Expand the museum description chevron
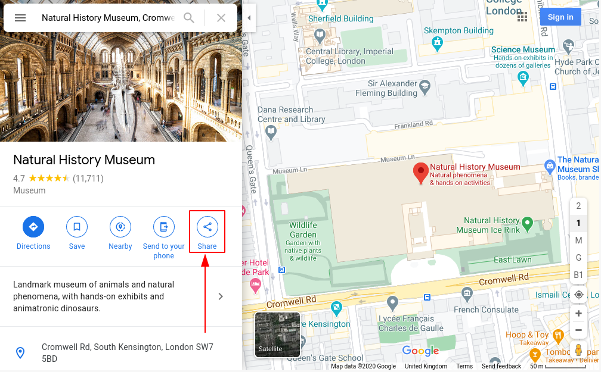 [x=221, y=296]
